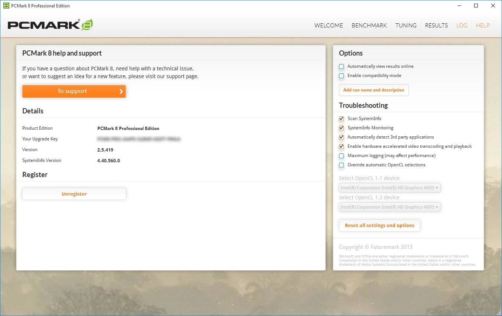Close the PCMark 8 window

[x=493, y=6]
